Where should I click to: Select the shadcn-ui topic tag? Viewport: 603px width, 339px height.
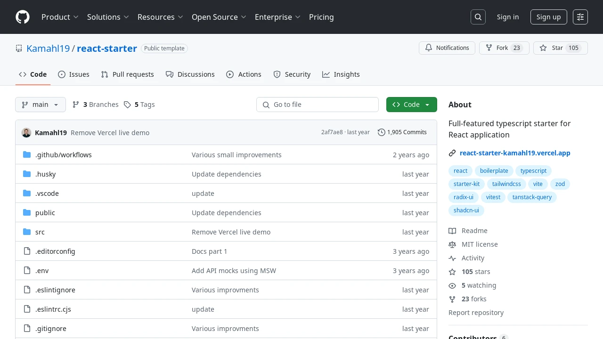click(x=466, y=210)
